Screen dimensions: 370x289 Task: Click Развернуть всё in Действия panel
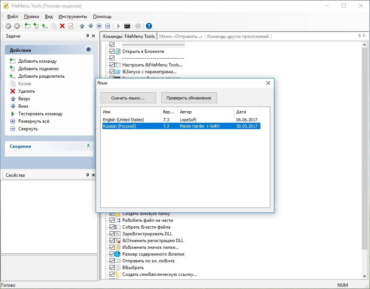click(34, 121)
